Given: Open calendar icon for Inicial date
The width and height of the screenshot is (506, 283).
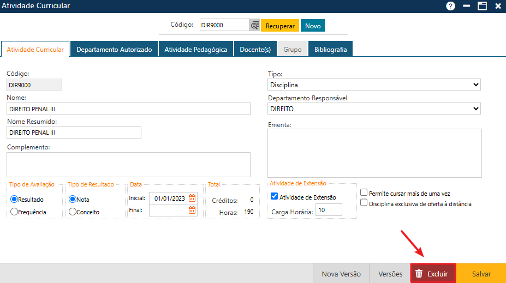Looking at the screenshot, I should pyautogui.click(x=192, y=198).
